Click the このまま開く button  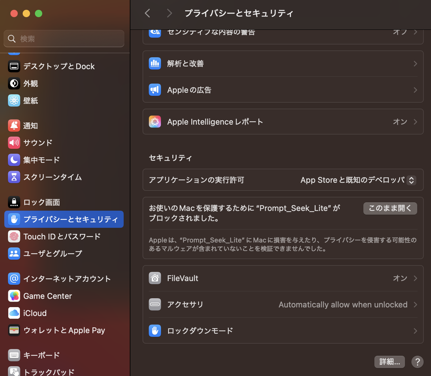click(390, 208)
